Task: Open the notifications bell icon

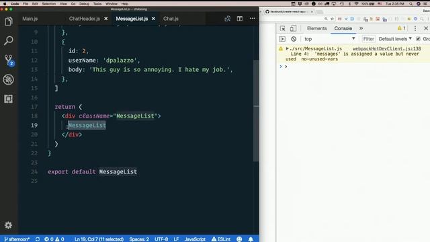Action: [x=251, y=239]
